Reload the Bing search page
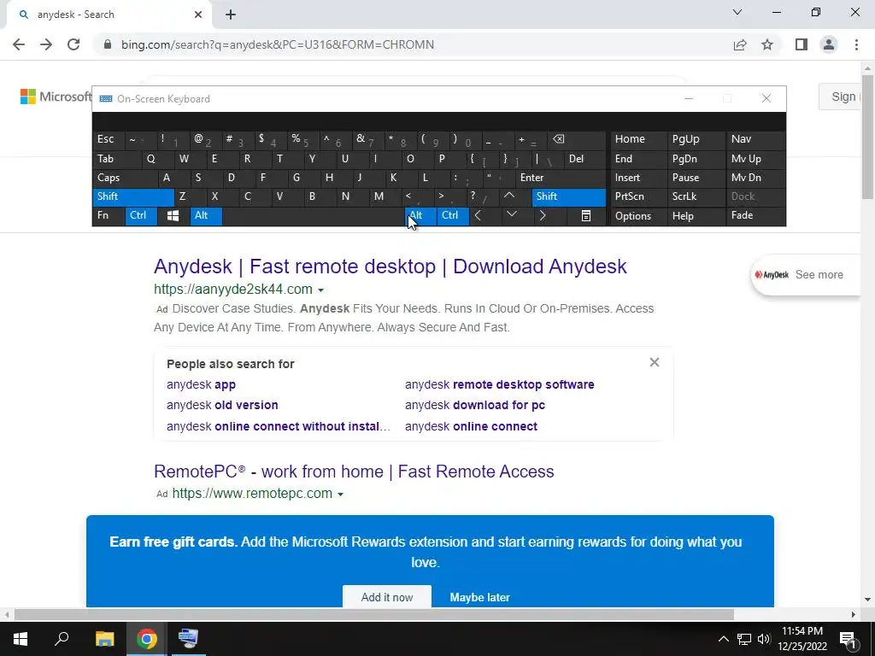Viewport: 875px width, 656px height. click(73, 44)
